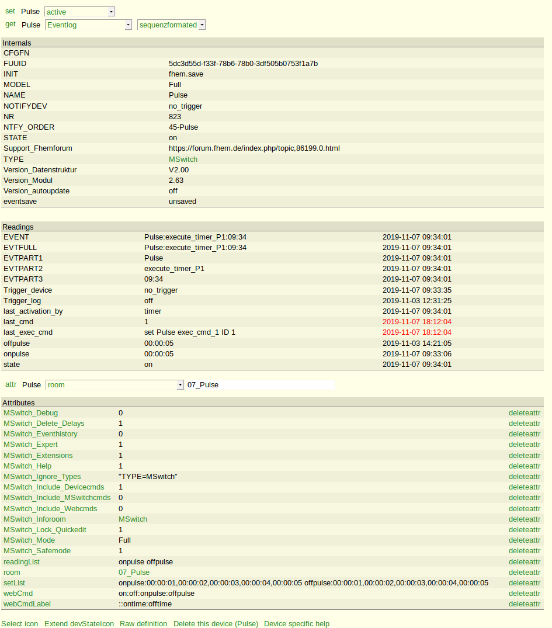
Task: Click the MSwitch_Include_Webcmds attribute name
Action: 50,509
